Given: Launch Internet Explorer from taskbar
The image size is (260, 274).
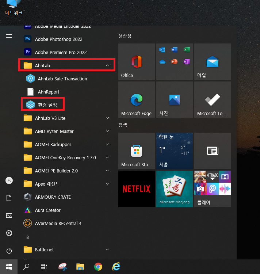Looking at the screenshot, I should click(116, 267).
